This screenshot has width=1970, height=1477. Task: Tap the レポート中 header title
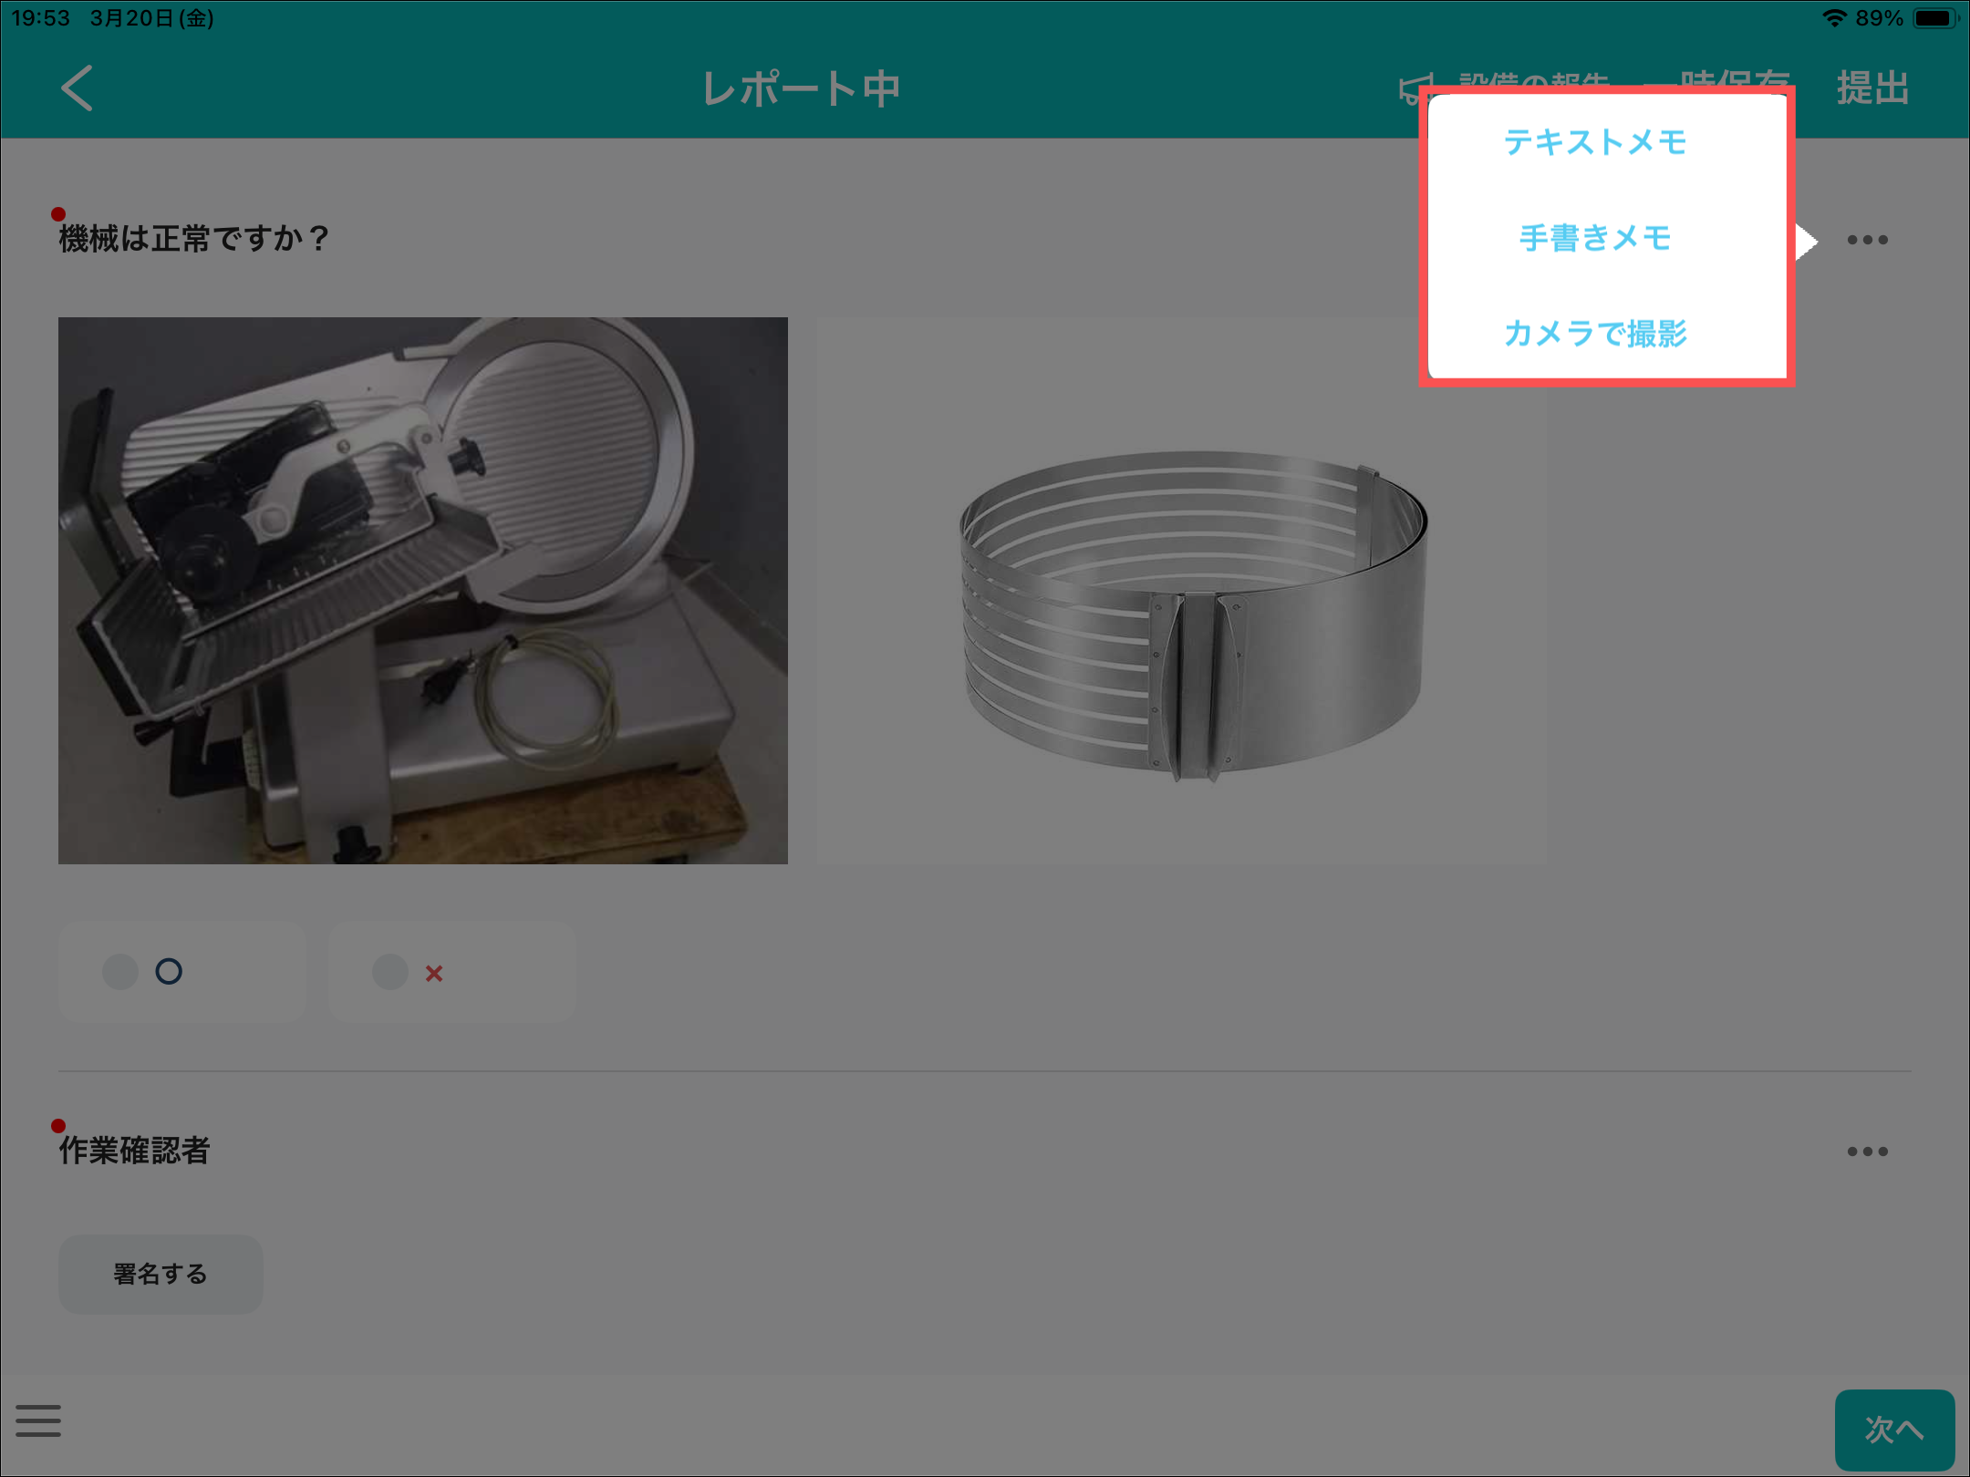(x=801, y=88)
